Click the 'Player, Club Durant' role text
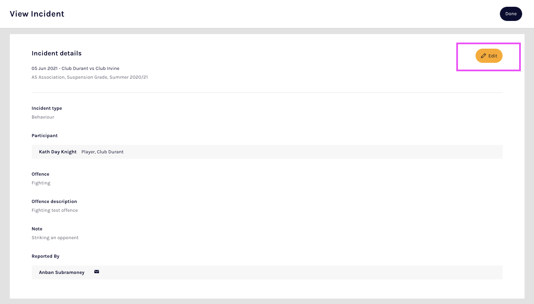Screen dimensions: 534x304 (102, 152)
